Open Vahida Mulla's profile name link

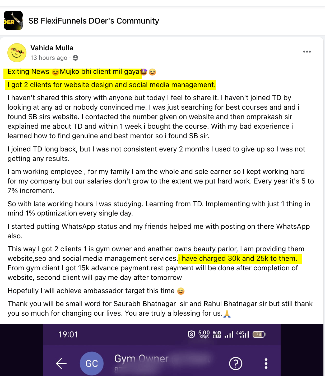(x=52, y=48)
